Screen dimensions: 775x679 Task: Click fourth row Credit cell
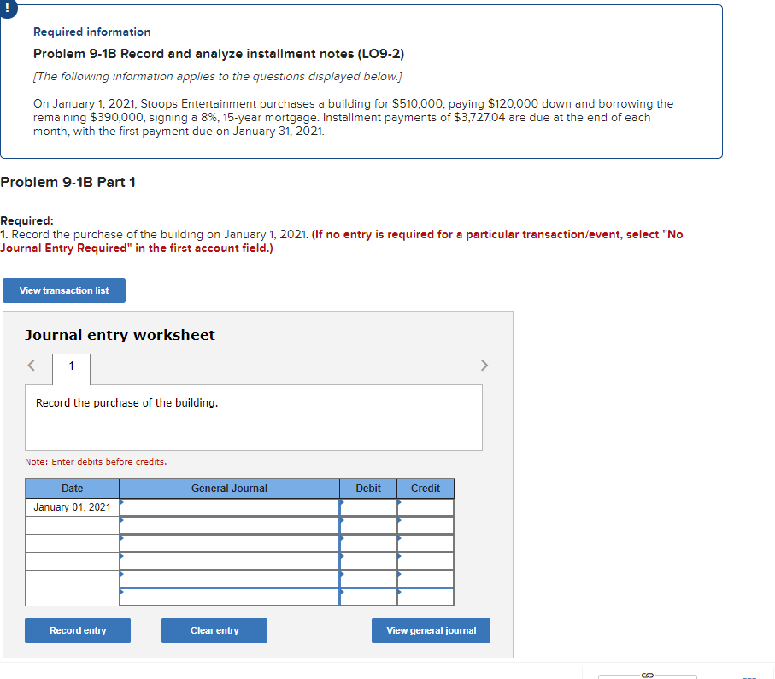click(x=426, y=561)
